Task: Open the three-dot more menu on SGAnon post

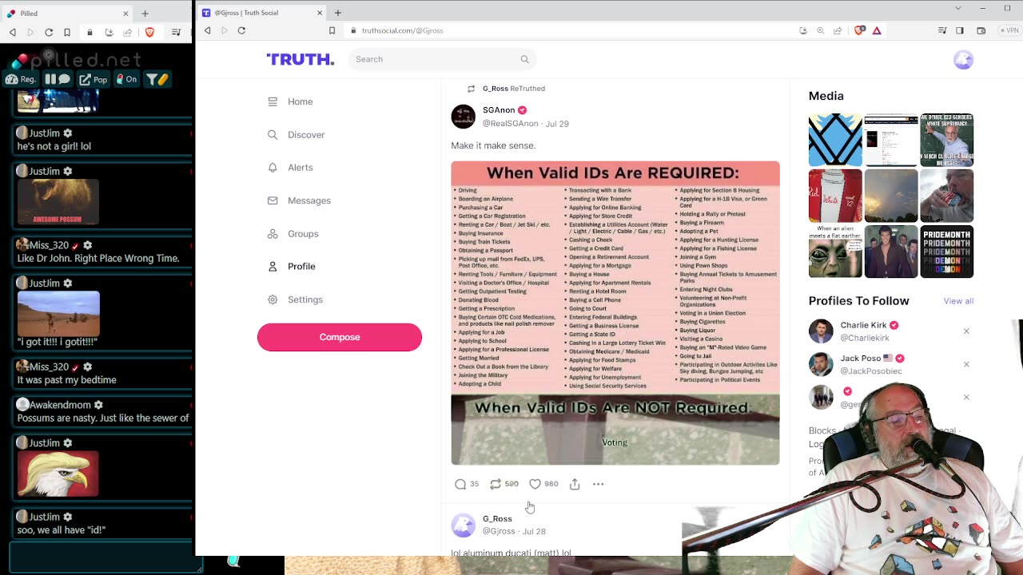Action: tap(598, 484)
